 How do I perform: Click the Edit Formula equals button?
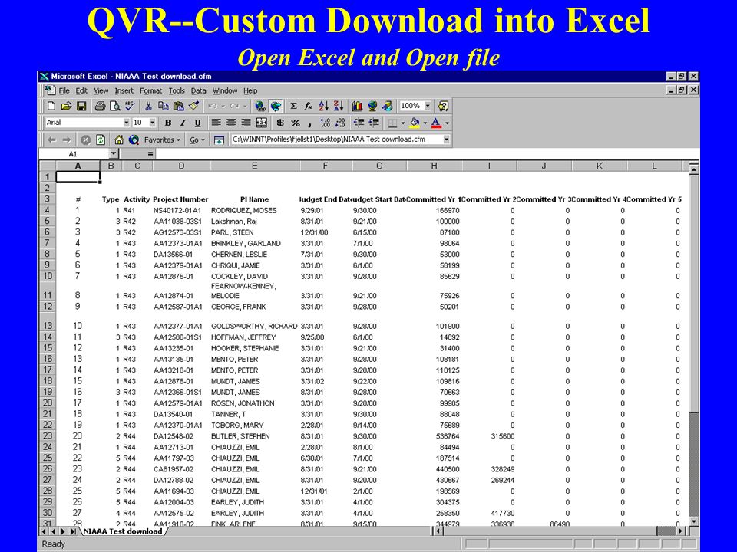150,154
